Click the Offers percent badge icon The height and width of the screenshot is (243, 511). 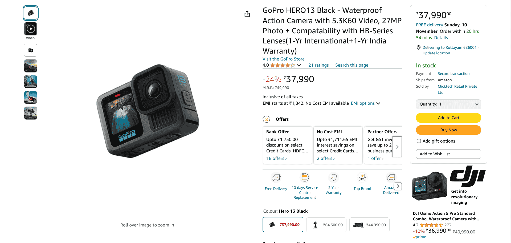(266, 119)
